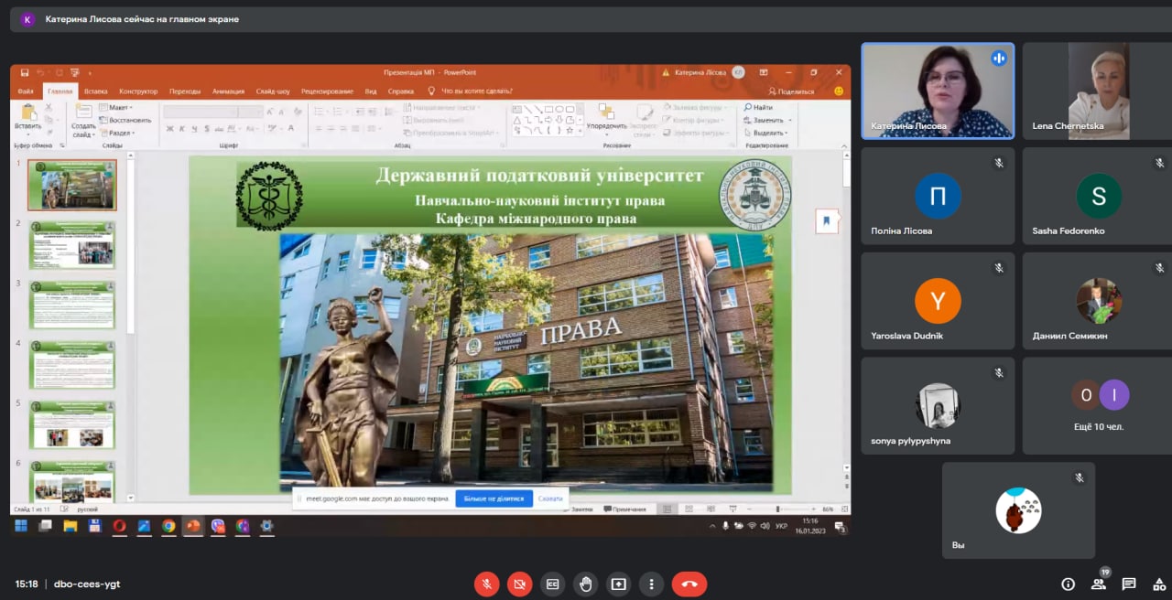1172x600 pixels.
Task: Select slide 2 thumbnail in slide panel
Action: point(72,245)
